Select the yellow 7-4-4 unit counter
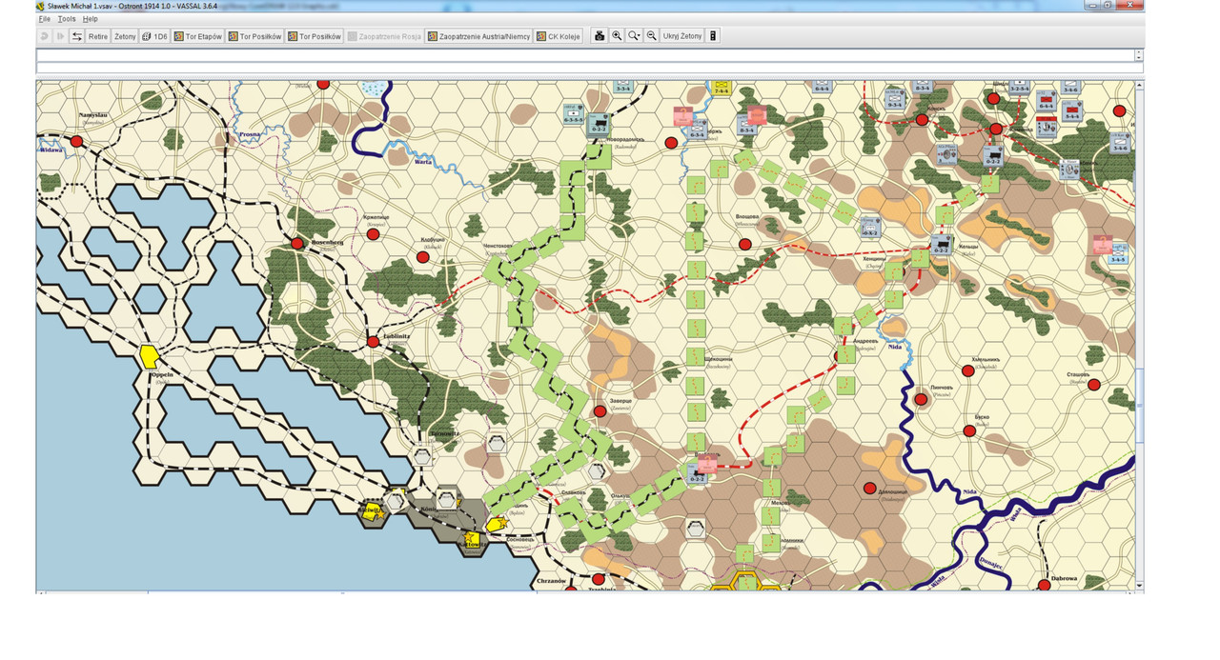Viewport: 1220px width, 660px height. coord(722,87)
